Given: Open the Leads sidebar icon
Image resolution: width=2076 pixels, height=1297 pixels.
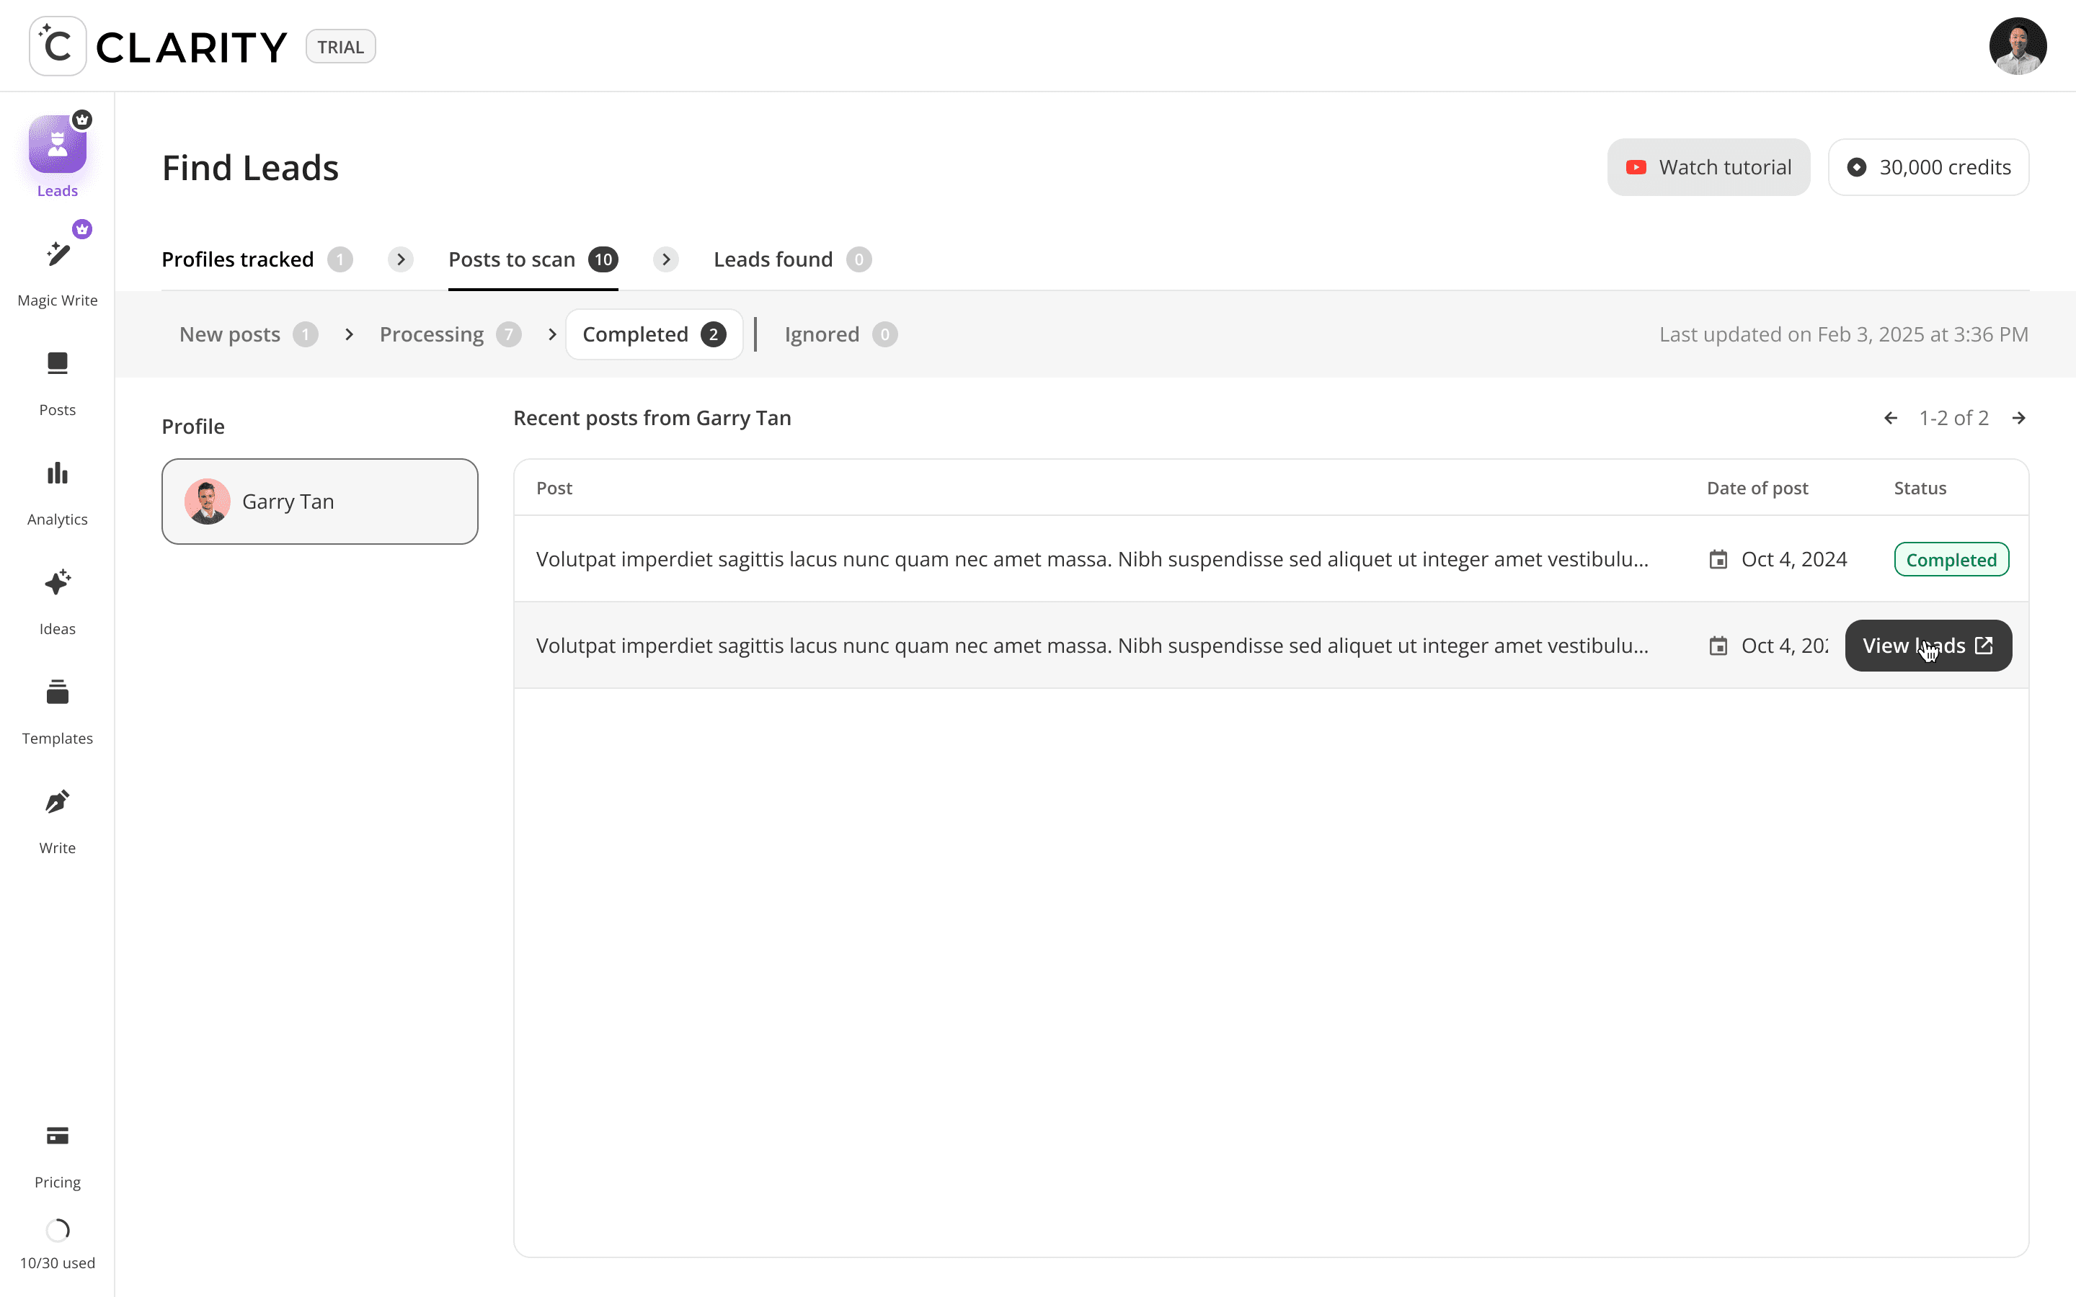Looking at the screenshot, I should pyautogui.click(x=58, y=144).
